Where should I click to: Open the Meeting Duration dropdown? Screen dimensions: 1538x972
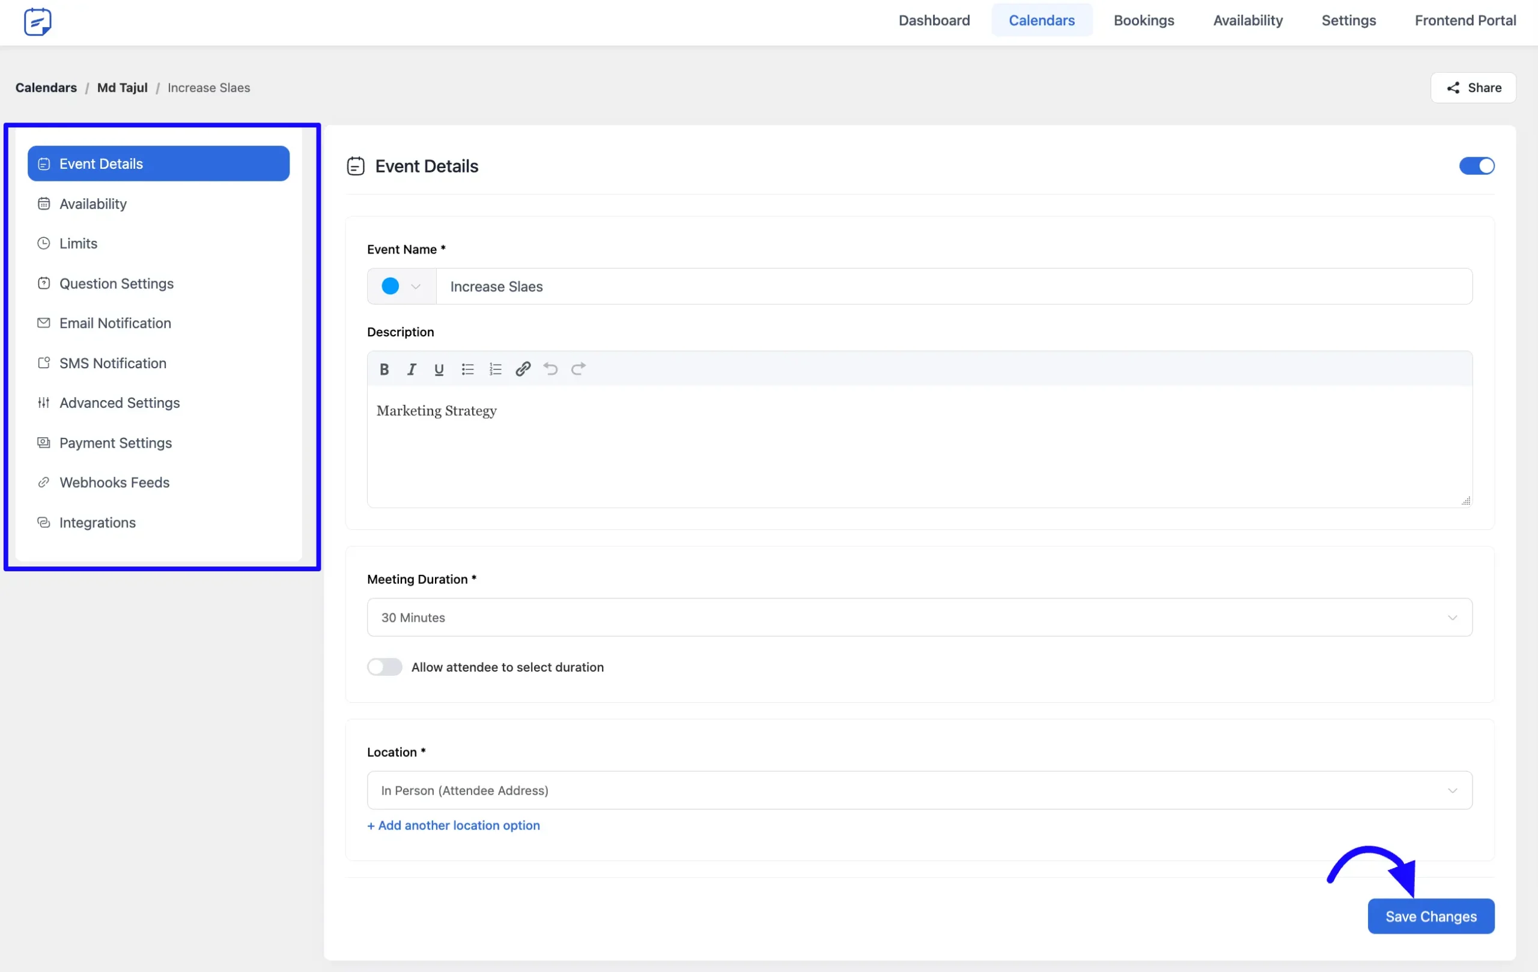(x=919, y=618)
